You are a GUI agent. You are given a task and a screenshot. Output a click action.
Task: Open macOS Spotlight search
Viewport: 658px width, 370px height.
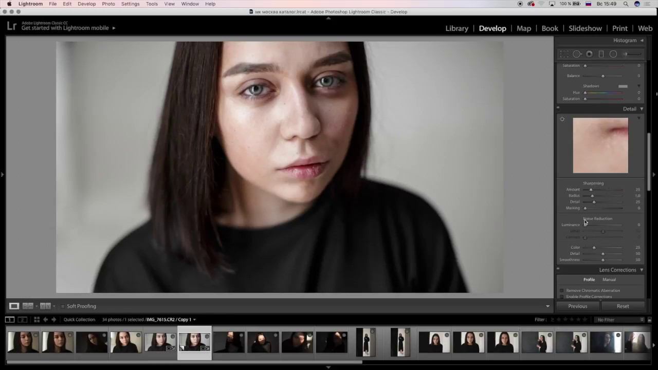626,4
